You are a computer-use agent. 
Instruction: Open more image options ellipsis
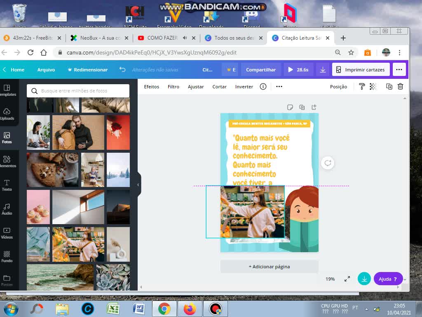(x=279, y=87)
